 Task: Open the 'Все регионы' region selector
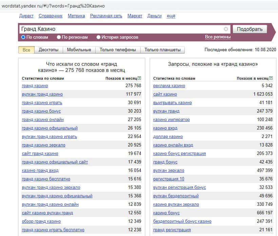click(x=218, y=37)
